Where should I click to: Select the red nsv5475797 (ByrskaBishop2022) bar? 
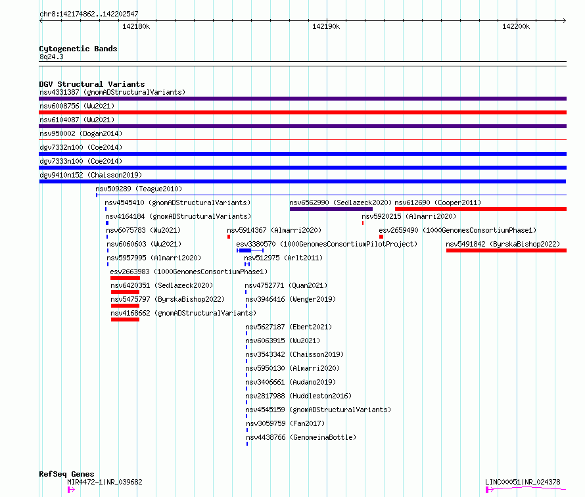click(x=125, y=306)
